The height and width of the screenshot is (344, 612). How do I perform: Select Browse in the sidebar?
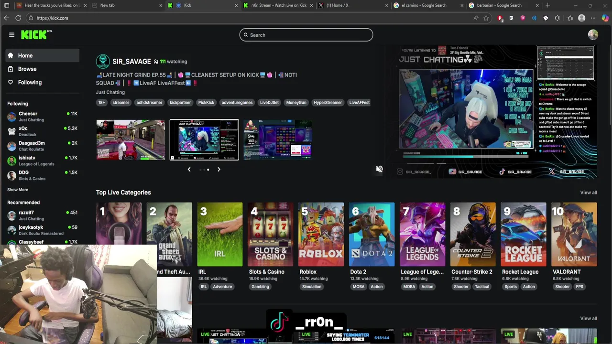click(x=42, y=69)
